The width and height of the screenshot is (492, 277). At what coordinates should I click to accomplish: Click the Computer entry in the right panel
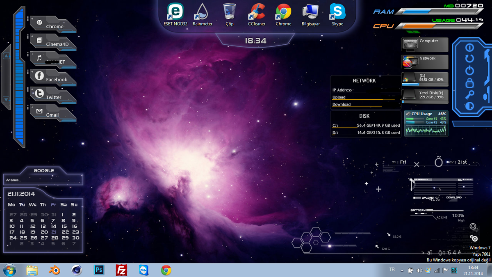coord(425,44)
